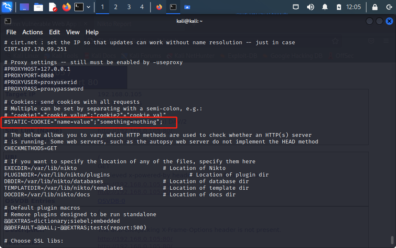This screenshot has height=248, width=396.
Task: Click the Firefox window taskbar button
Action: (159, 7)
